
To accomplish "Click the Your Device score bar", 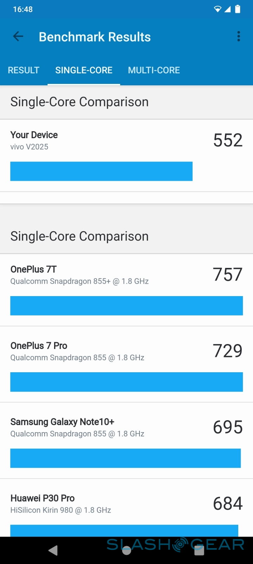I will [101, 171].
